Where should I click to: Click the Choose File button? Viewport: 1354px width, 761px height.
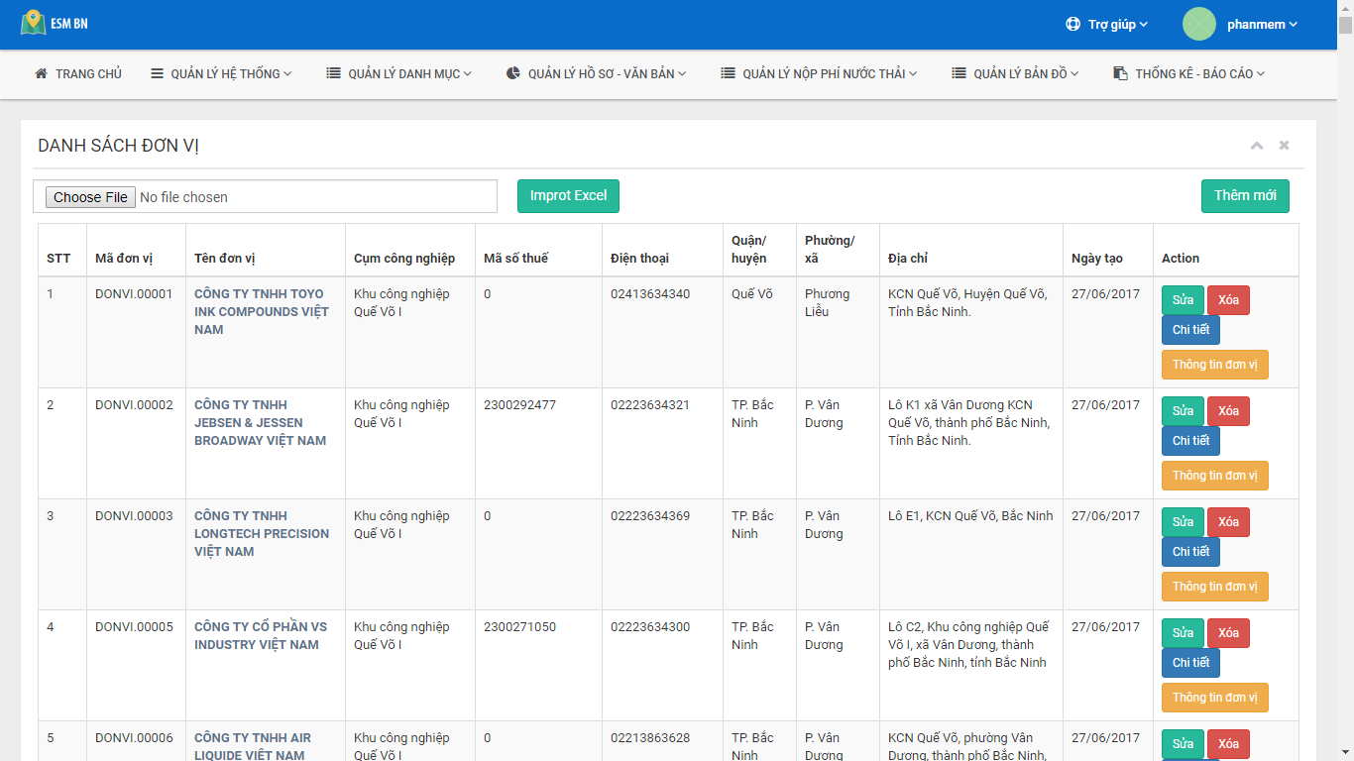(90, 197)
